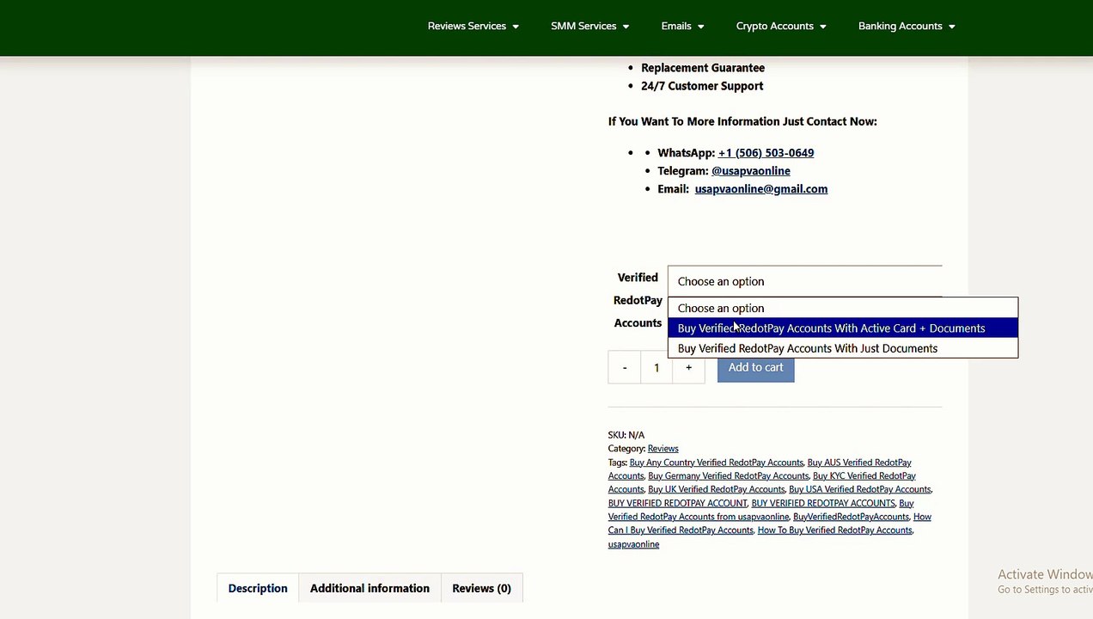This screenshot has height=619, width=1093.
Task: Pick the With Just Documents option
Action: tap(842, 348)
